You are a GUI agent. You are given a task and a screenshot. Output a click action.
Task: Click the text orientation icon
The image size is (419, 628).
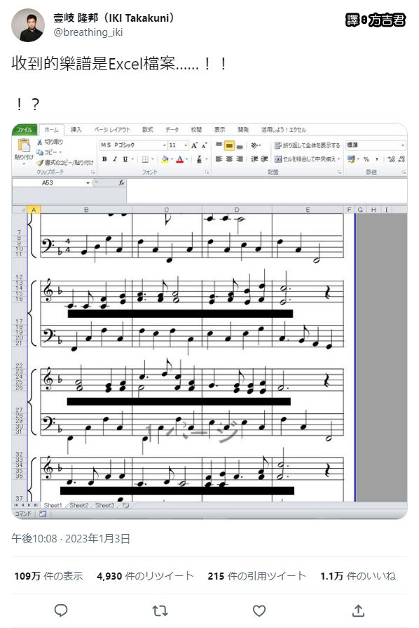pyautogui.click(x=254, y=145)
